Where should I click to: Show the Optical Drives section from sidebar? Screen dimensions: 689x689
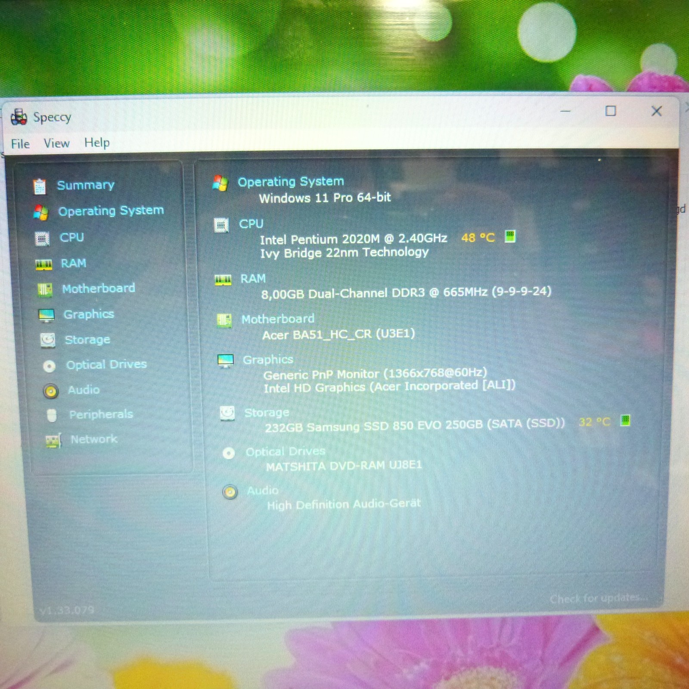click(106, 364)
